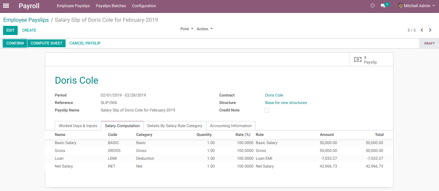Screen dimensions: 439x191
Task: Switch to Accounting Information tab
Action: coord(231,126)
